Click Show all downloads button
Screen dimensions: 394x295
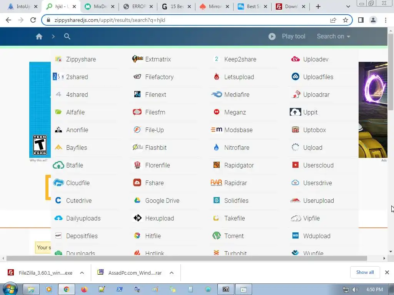click(365, 272)
